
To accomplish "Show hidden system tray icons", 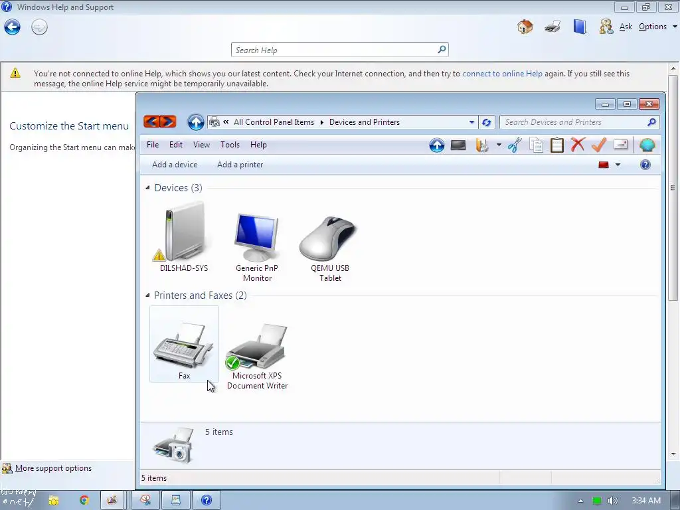I will (580, 501).
